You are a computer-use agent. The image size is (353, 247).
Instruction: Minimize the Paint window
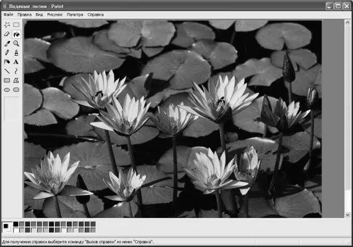[x=329, y=6]
